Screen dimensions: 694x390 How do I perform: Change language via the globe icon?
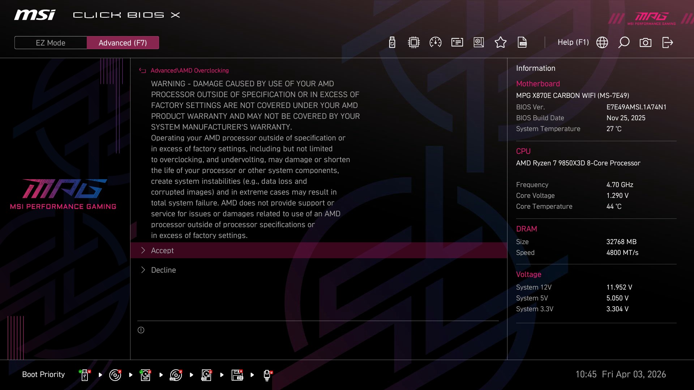point(602,43)
